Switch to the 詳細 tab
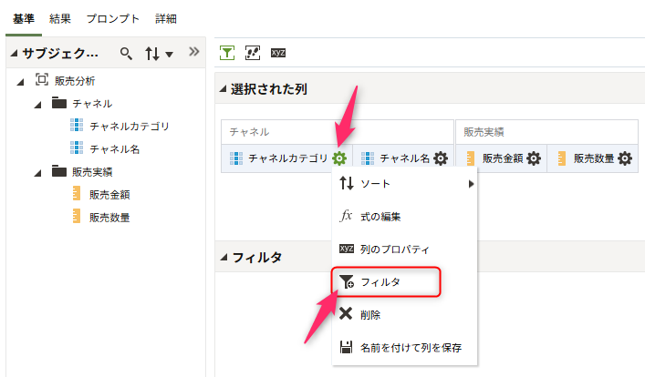 point(166,19)
